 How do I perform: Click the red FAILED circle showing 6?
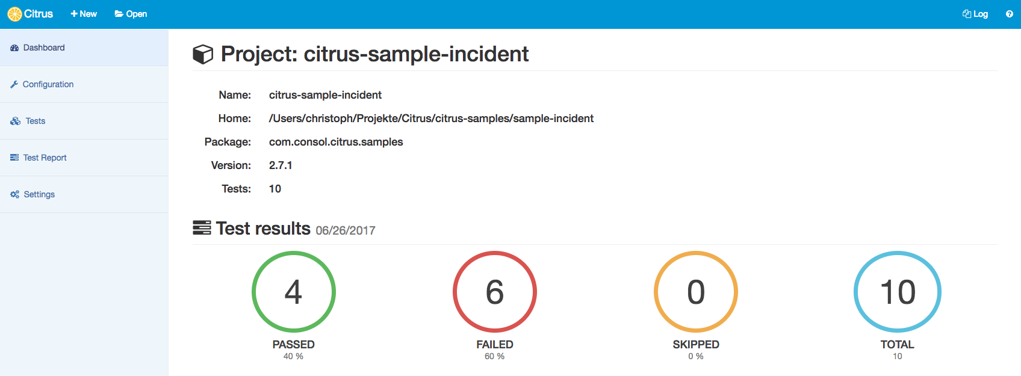pyautogui.click(x=495, y=292)
